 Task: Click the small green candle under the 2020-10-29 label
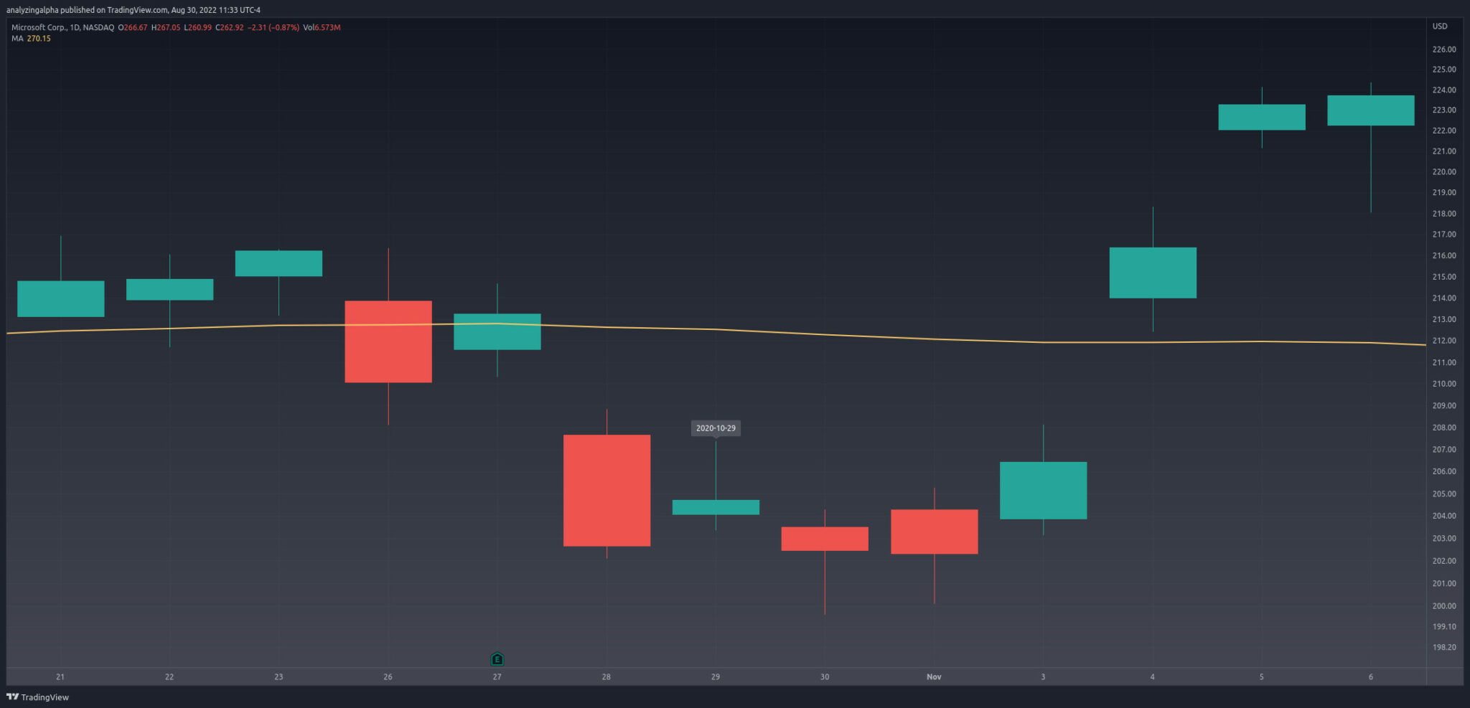click(716, 507)
